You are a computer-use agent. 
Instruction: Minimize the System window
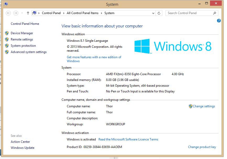pyautogui.click(x=200, y=4)
